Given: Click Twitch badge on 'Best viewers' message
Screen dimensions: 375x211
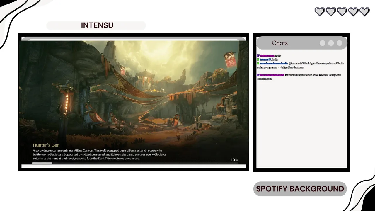Looking at the screenshot, I should [258, 75].
